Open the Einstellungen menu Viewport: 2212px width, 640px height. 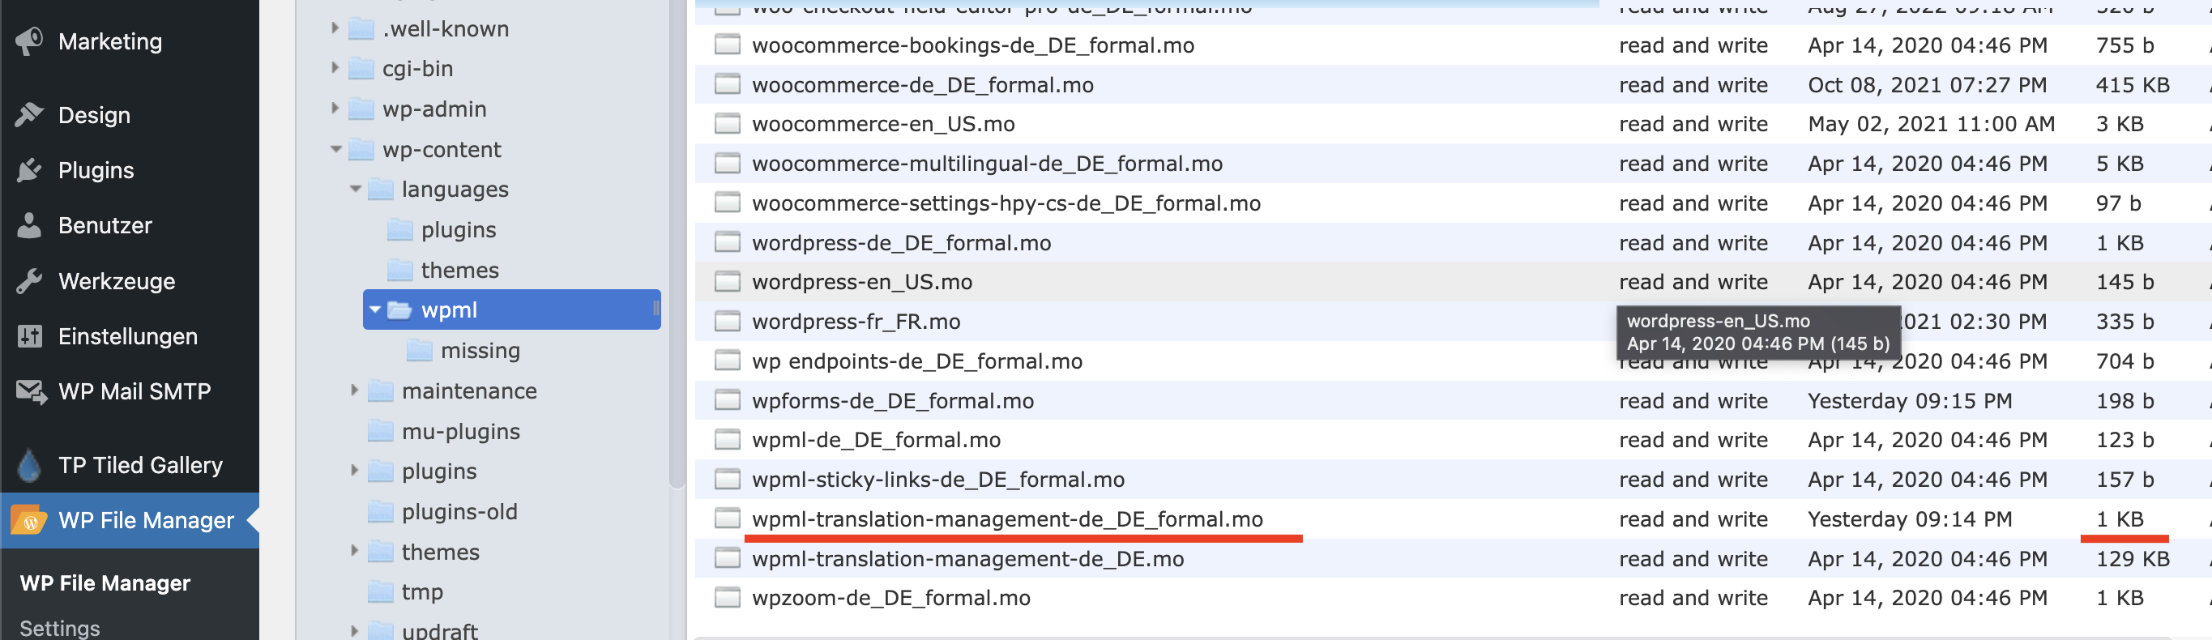click(x=130, y=336)
